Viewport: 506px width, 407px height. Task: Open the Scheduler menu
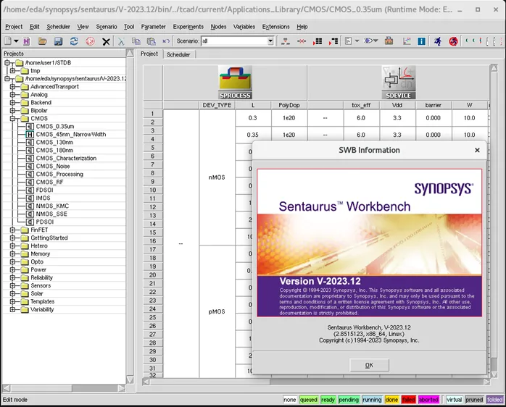[58, 27]
